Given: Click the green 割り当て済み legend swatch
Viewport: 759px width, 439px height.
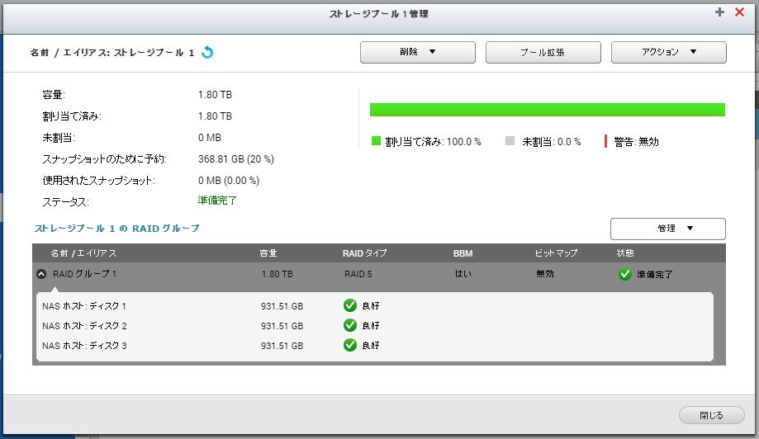Looking at the screenshot, I should point(376,141).
